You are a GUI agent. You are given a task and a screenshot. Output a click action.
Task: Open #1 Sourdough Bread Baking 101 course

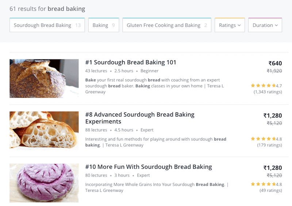tap(131, 62)
